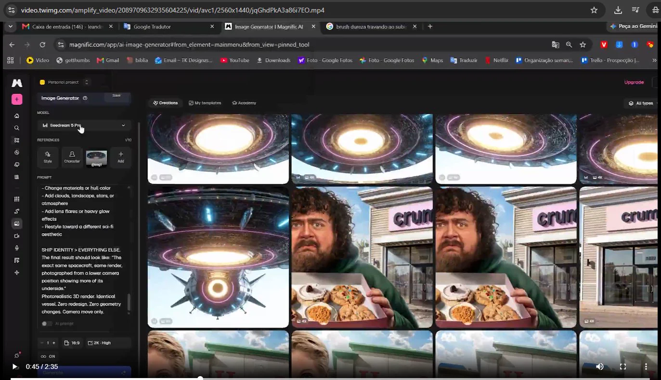Open the video camera tool icon
Image resolution: width=661 pixels, height=380 pixels.
[x=17, y=236]
